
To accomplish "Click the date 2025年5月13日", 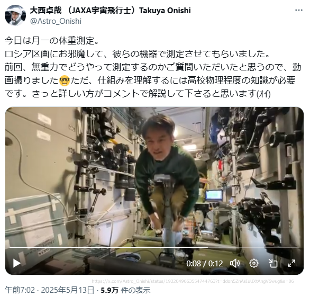I will 67,290.
